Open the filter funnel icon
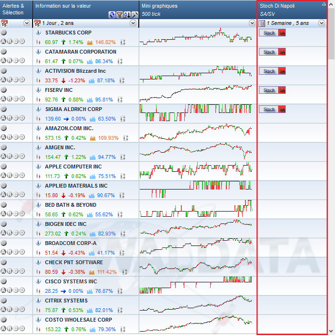335x335 pixels. (x=120, y=15)
